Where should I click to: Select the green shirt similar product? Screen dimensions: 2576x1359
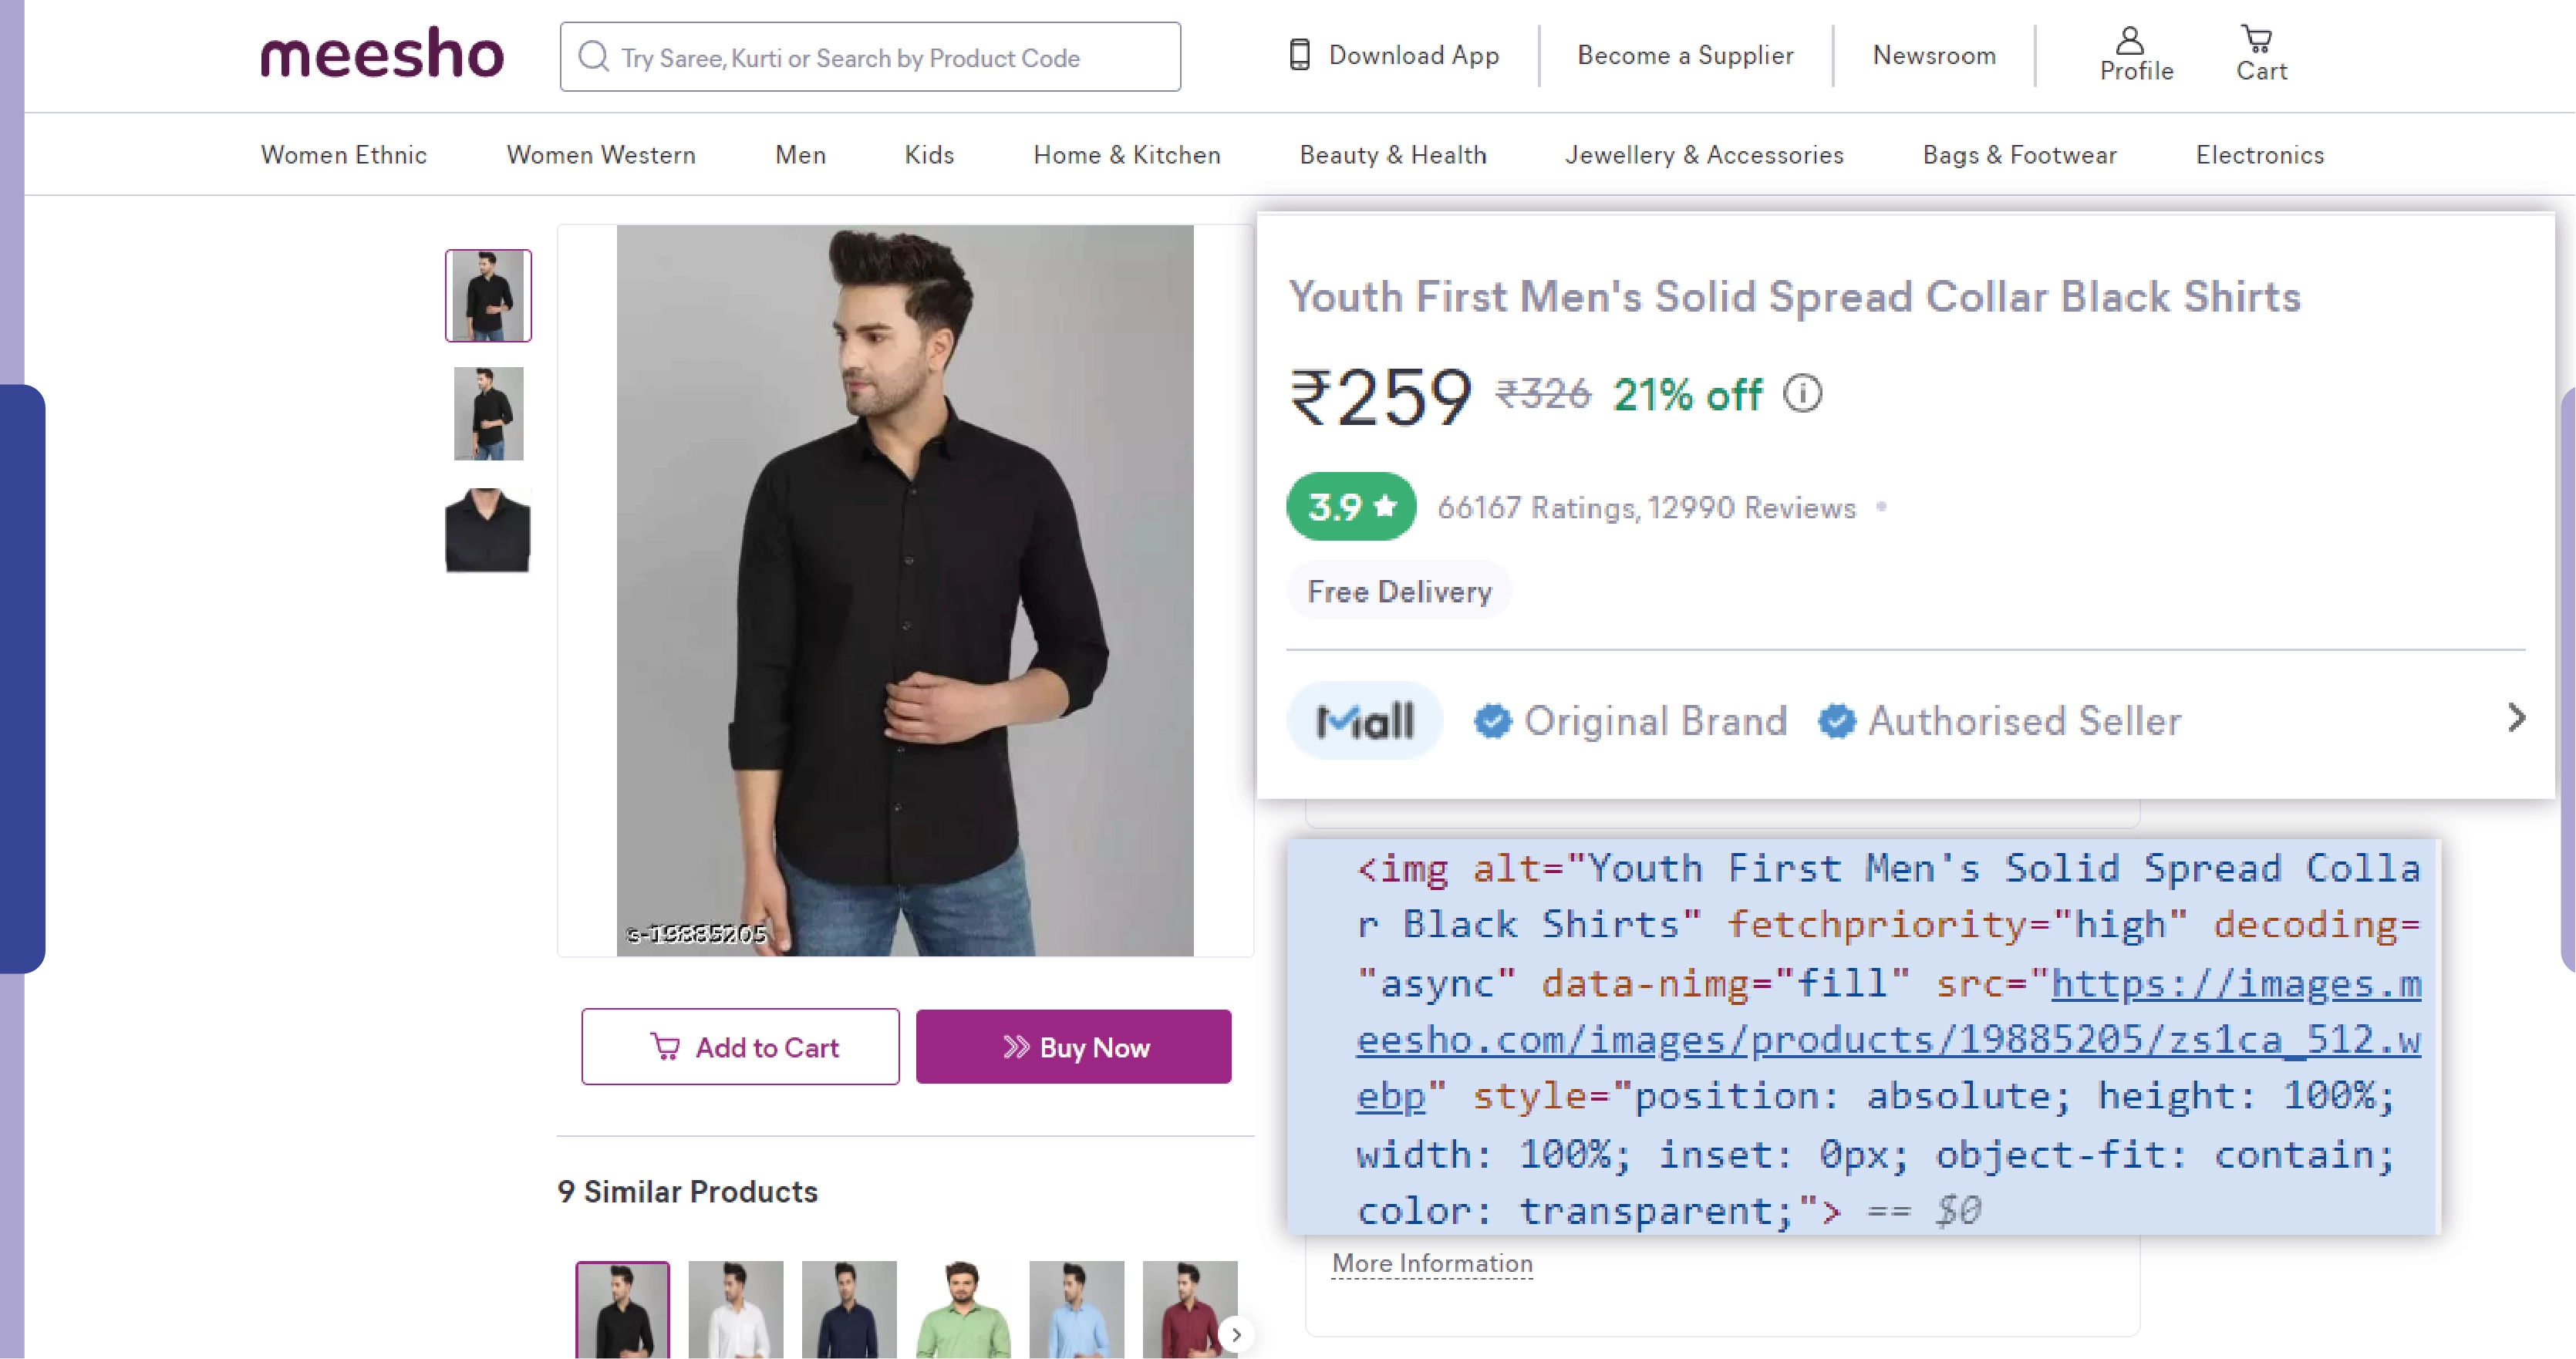[x=962, y=1310]
